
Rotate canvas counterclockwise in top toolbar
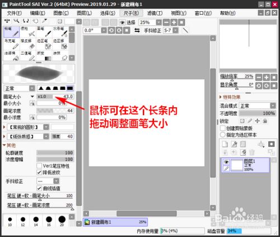[x=111, y=30]
